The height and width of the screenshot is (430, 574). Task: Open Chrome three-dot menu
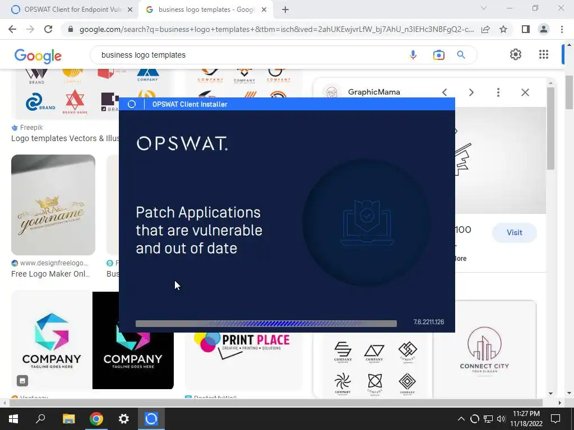pos(562,29)
